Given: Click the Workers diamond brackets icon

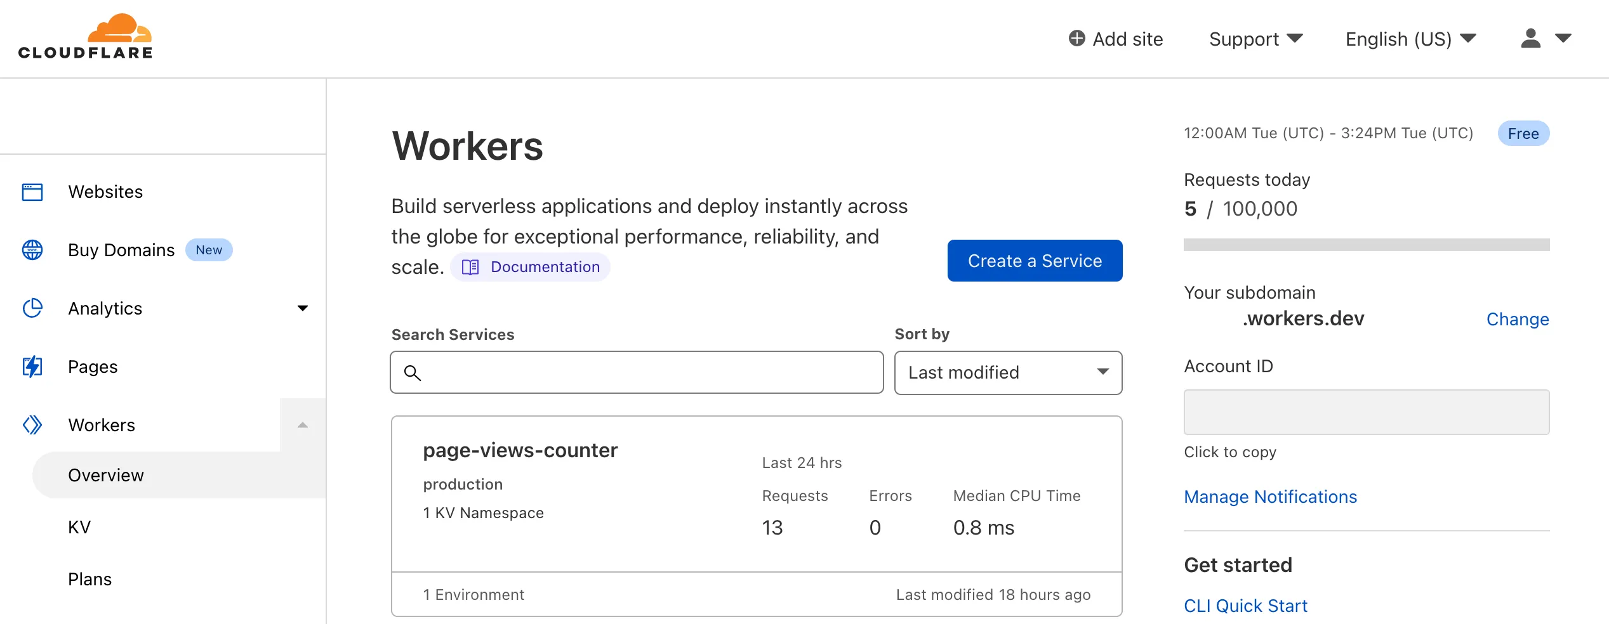Looking at the screenshot, I should tap(32, 425).
